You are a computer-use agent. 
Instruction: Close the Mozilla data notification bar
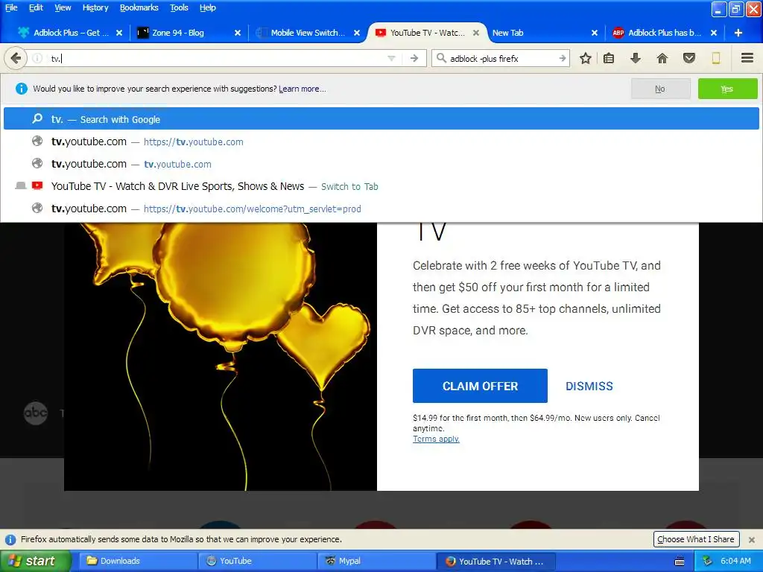click(751, 539)
